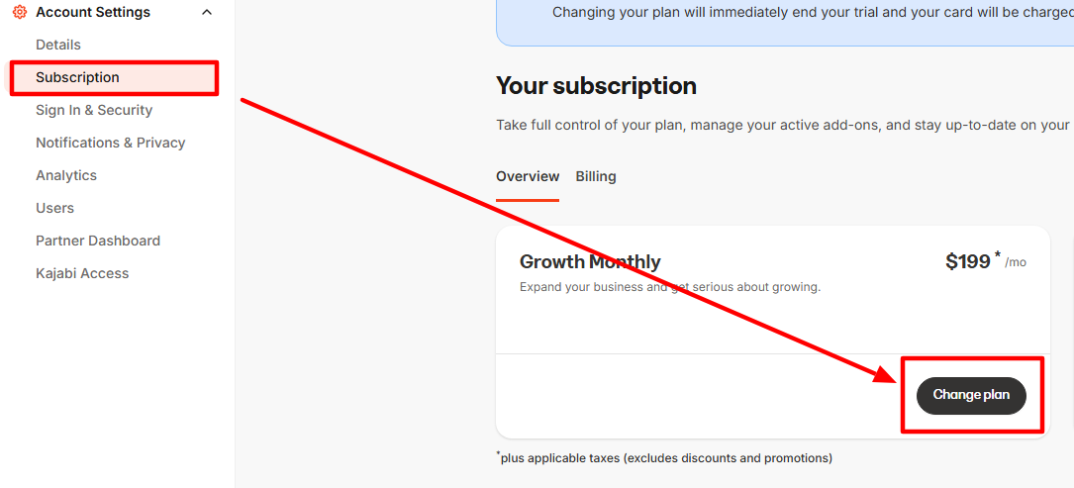Click the Your subscription heading
Viewport: 1074px width, 488px height.
click(x=596, y=86)
